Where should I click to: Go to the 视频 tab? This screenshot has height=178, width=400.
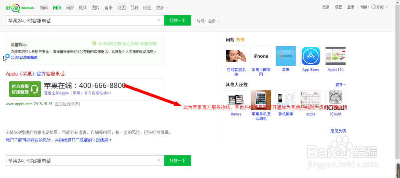point(83,8)
